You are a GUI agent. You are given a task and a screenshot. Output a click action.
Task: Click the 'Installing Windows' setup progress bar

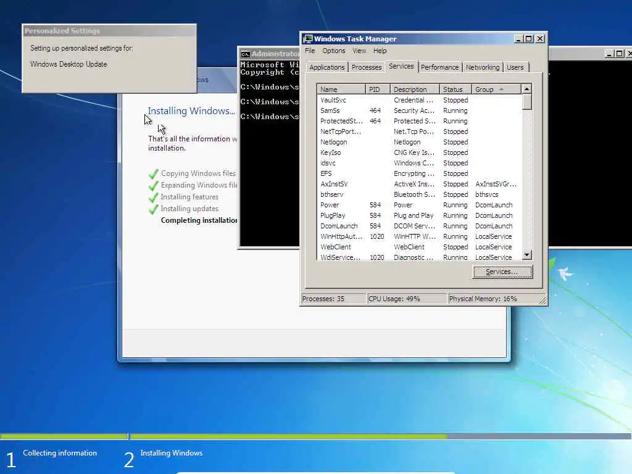pos(380,436)
